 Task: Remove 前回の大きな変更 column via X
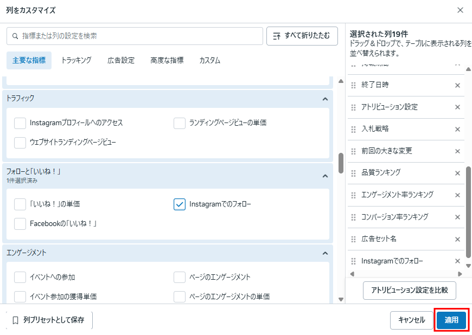pyautogui.click(x=457, y=151)
